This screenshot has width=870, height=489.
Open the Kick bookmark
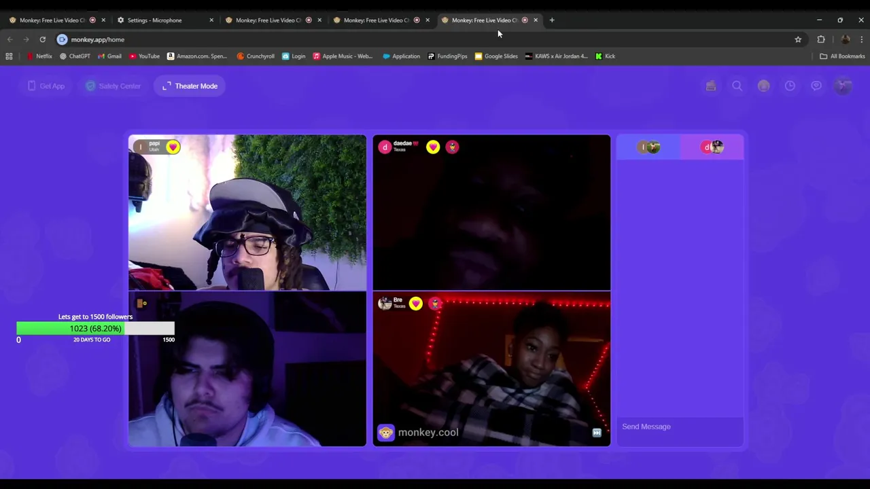tap(605, 56)
